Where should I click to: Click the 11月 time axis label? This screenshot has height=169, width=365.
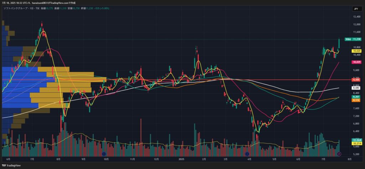pyautogui.click(x=132, y=159)
